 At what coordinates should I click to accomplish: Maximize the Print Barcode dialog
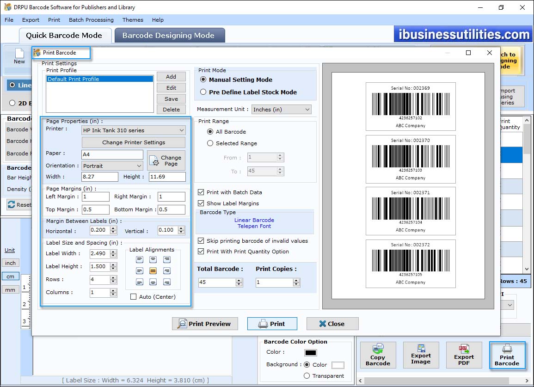[x=468, y=53]
